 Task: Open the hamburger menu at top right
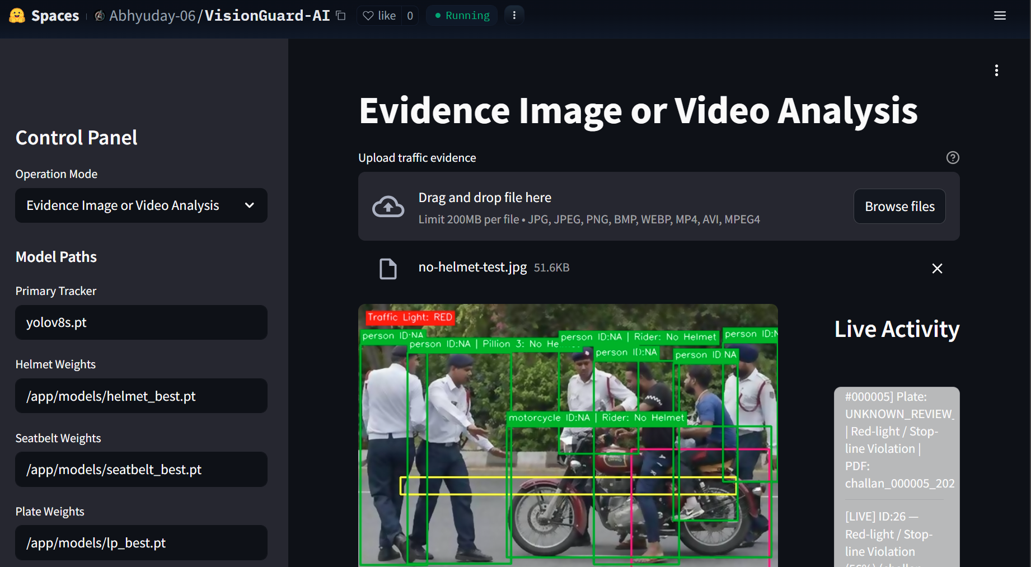[x=1000, y=16]
